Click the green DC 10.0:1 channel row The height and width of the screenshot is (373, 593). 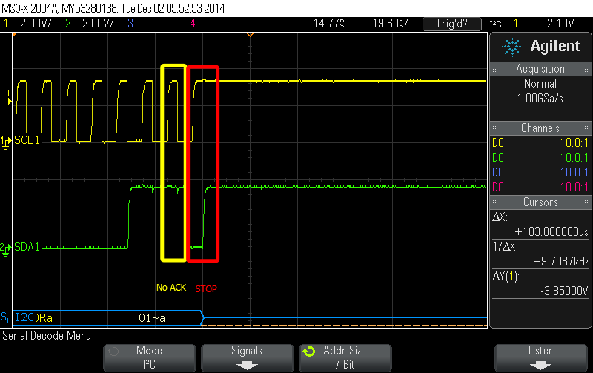pyautogui.click(x=540, y=157)
